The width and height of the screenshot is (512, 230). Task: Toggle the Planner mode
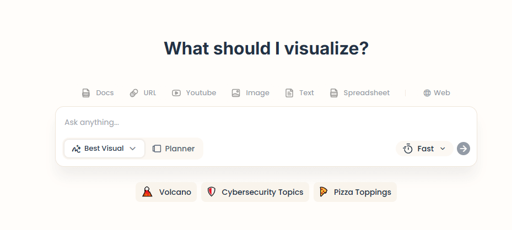tap(174, 149)
